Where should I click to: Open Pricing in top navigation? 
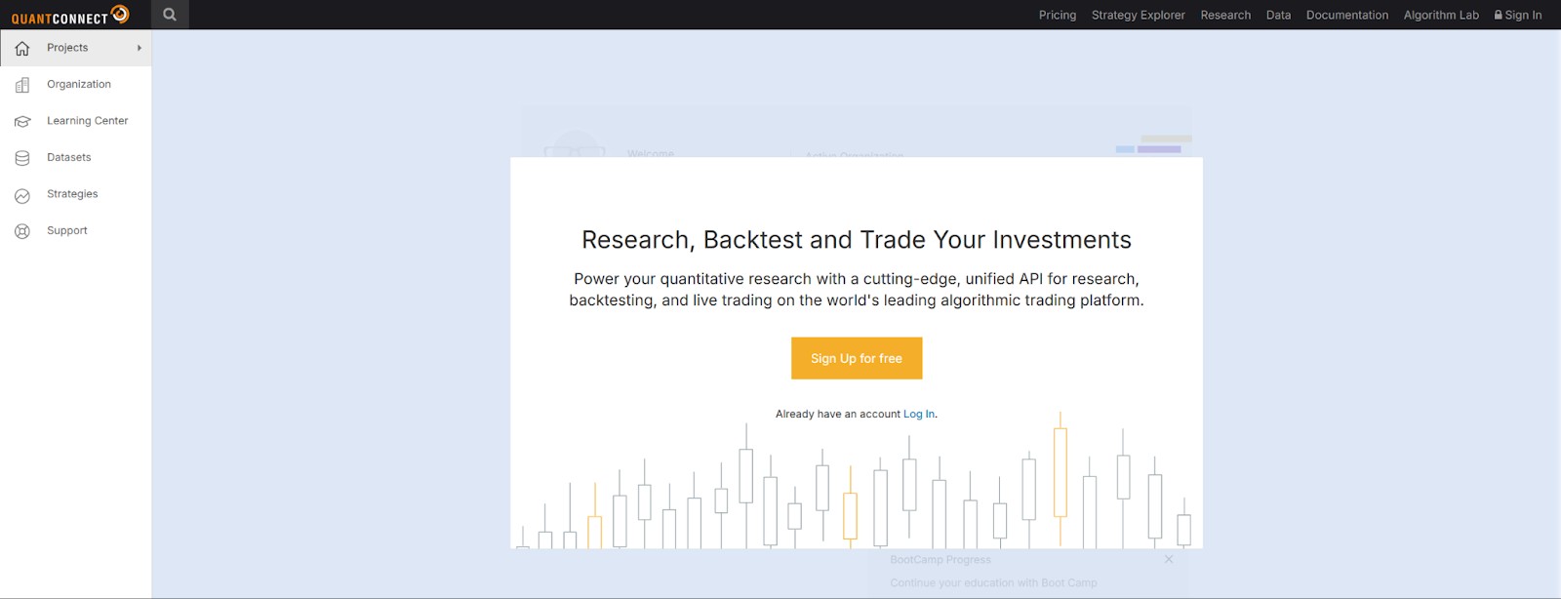1057,15
